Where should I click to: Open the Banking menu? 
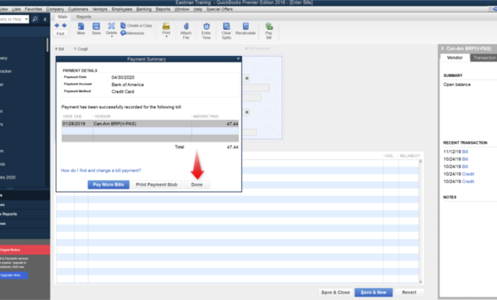144,9
